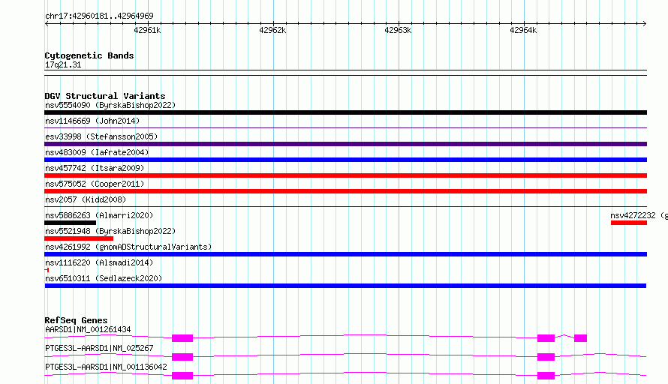Click the nsv5886263 (Almarri2020) label
The height and width of the screenshot is (384, 668).
pos(99,215)
